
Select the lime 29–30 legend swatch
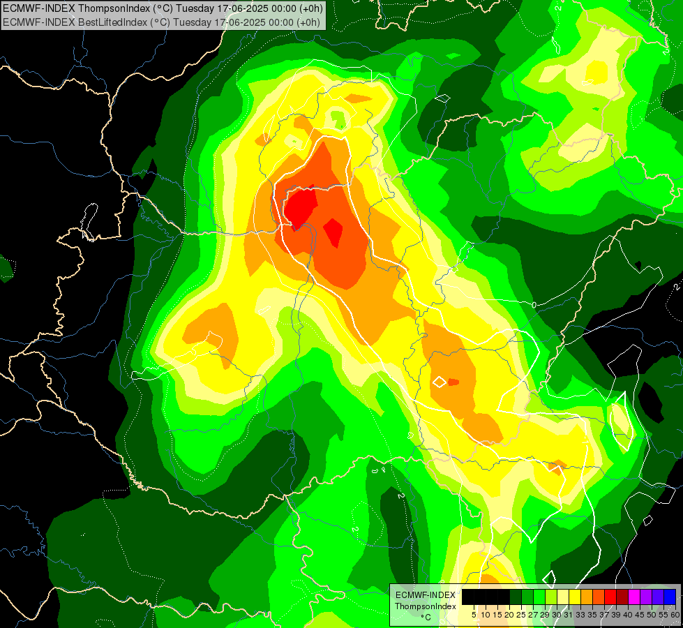coord(551,597)
